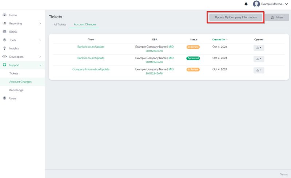Open the Filters button
The height and width of the screenshot is (178, 291).
(277, 17)
